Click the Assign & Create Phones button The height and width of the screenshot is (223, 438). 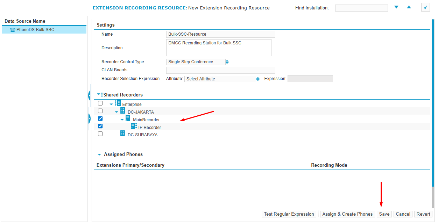click(347, 214)
